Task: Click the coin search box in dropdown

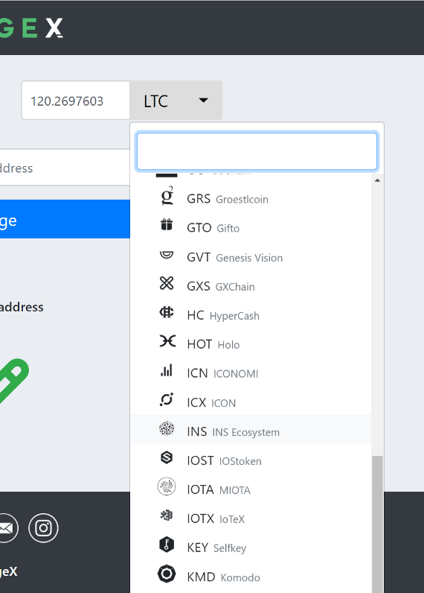Action: [x=257, y=151]
